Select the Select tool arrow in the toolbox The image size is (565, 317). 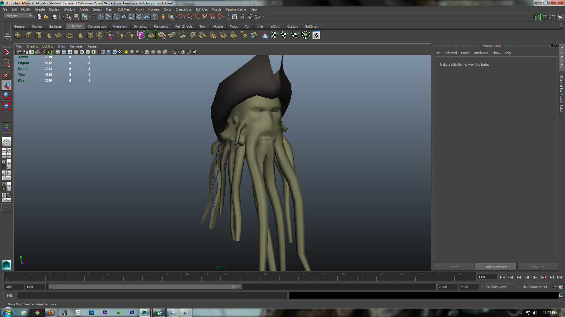point(6,53)
